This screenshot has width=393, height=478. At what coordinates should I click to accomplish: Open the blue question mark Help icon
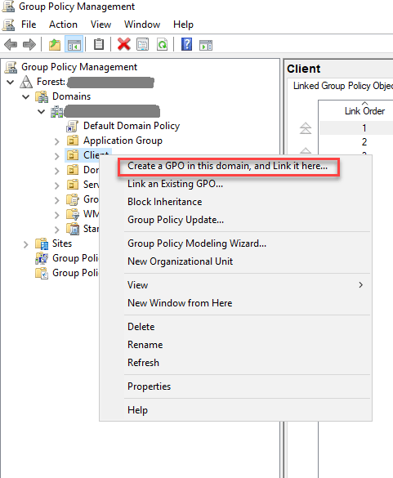186,44
